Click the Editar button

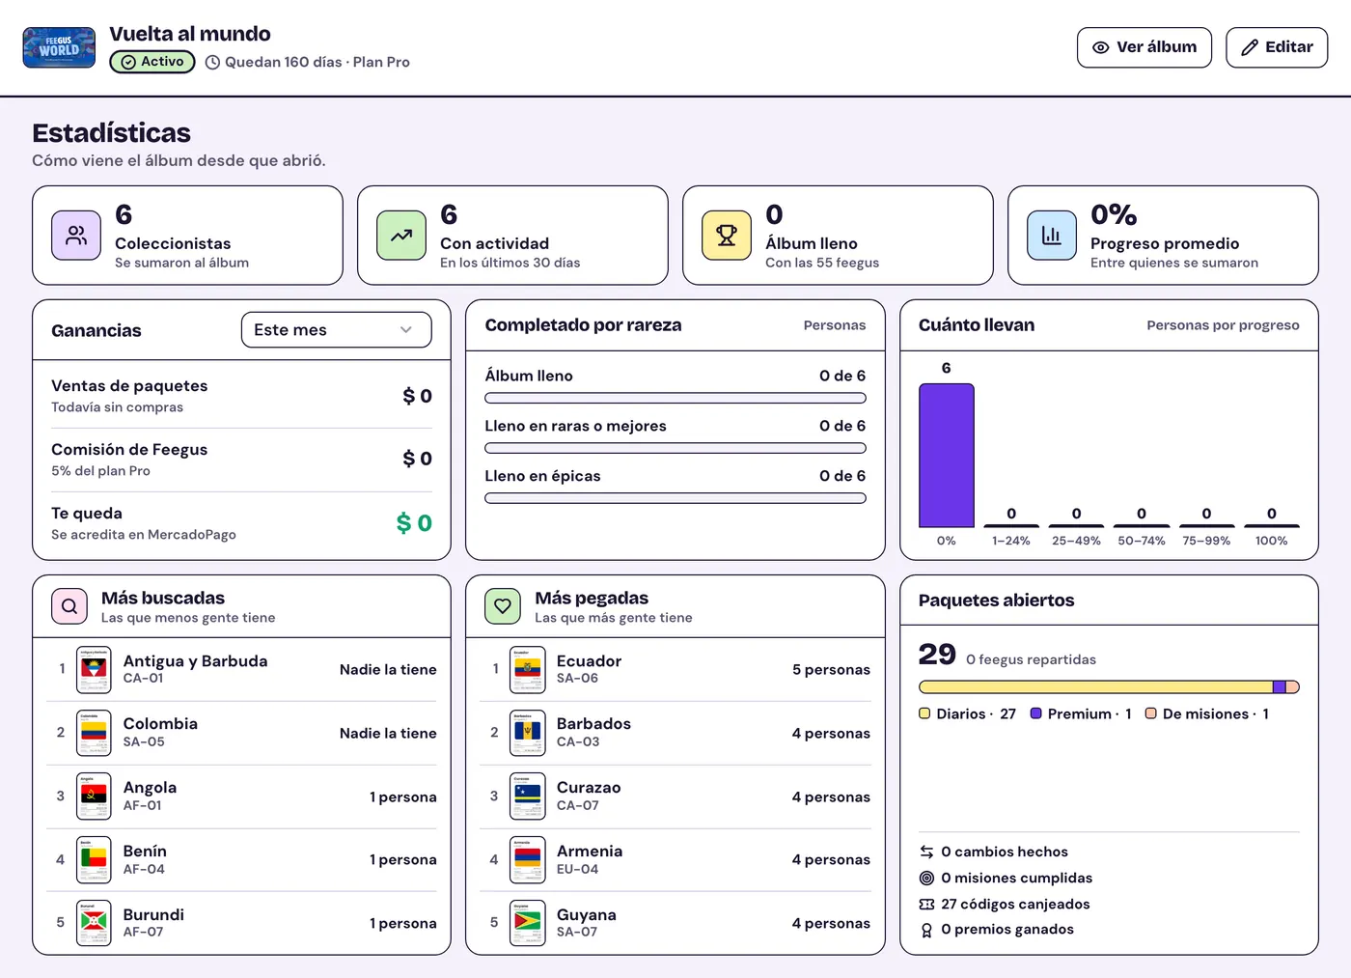pyautogui.click(x=1277, y=47)
